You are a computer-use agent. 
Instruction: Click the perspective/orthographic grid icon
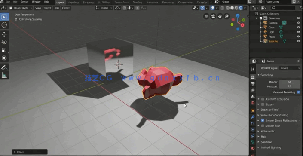[206, 16]
